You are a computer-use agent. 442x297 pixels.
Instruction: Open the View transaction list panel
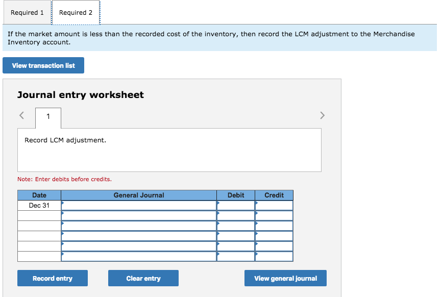[43, 65]
